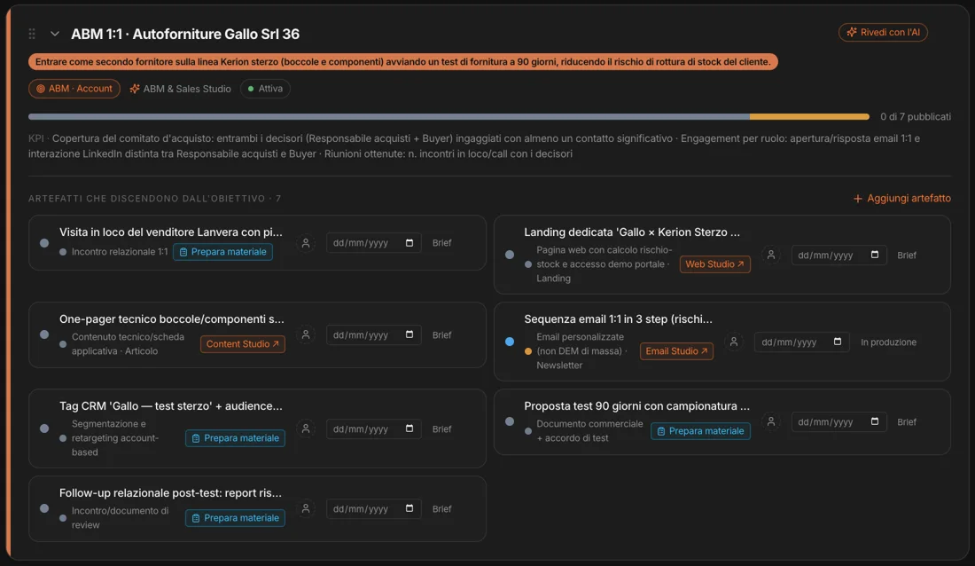The width and height of the screenshot is (975, 566).
Task: Open 'Email Studio' from the Sequenza email card
Action: tap(676, 351)
